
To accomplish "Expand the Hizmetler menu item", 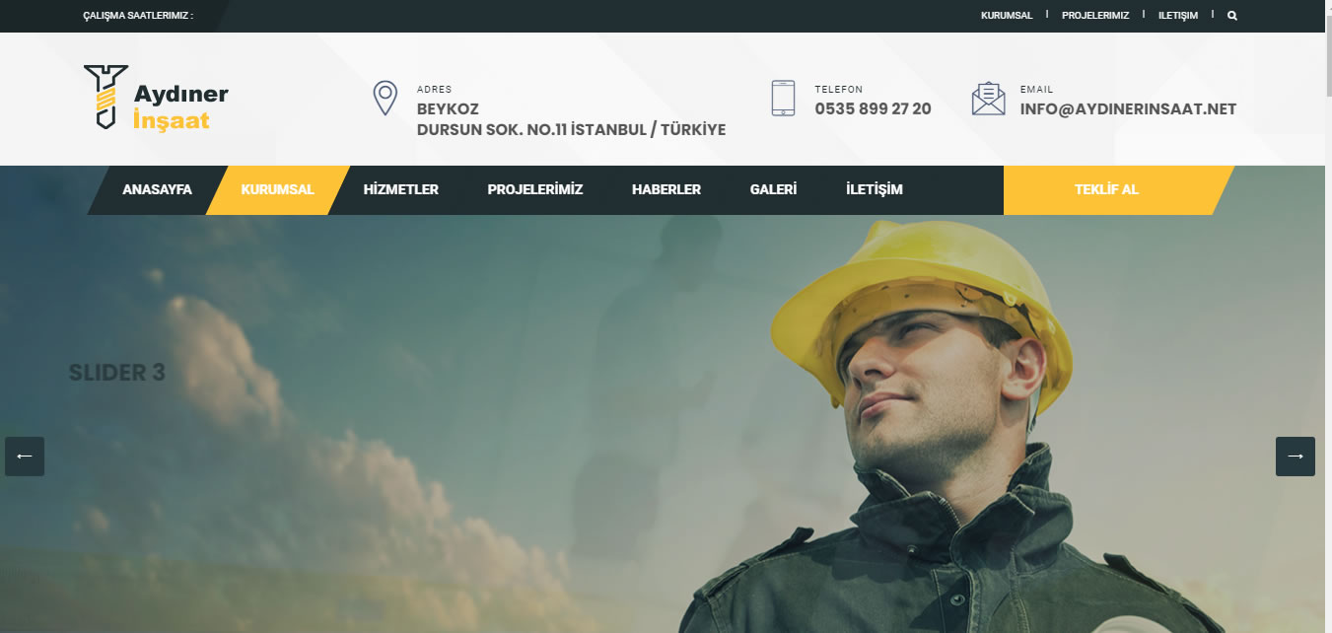I will click(400, 190).
